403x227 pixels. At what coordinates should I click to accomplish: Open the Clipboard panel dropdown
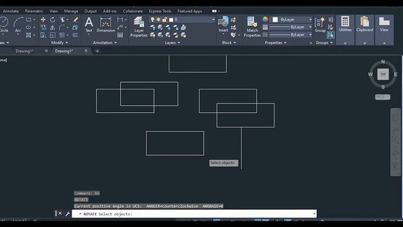click(x=365, y=44)
